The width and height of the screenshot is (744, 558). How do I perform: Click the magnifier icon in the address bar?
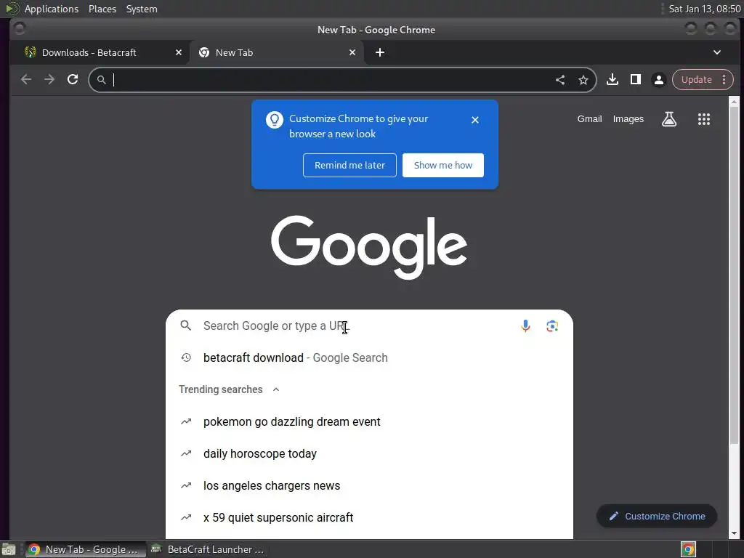[101, 80]
